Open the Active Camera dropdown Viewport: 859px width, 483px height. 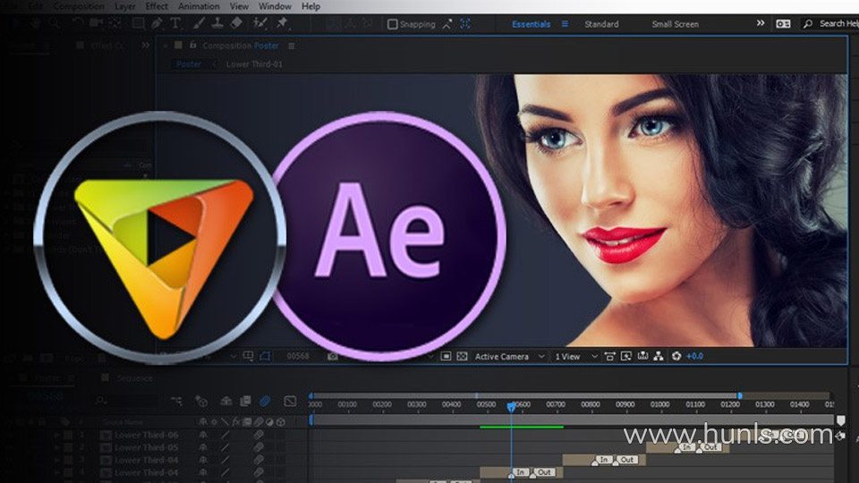(x=509, y=357)
